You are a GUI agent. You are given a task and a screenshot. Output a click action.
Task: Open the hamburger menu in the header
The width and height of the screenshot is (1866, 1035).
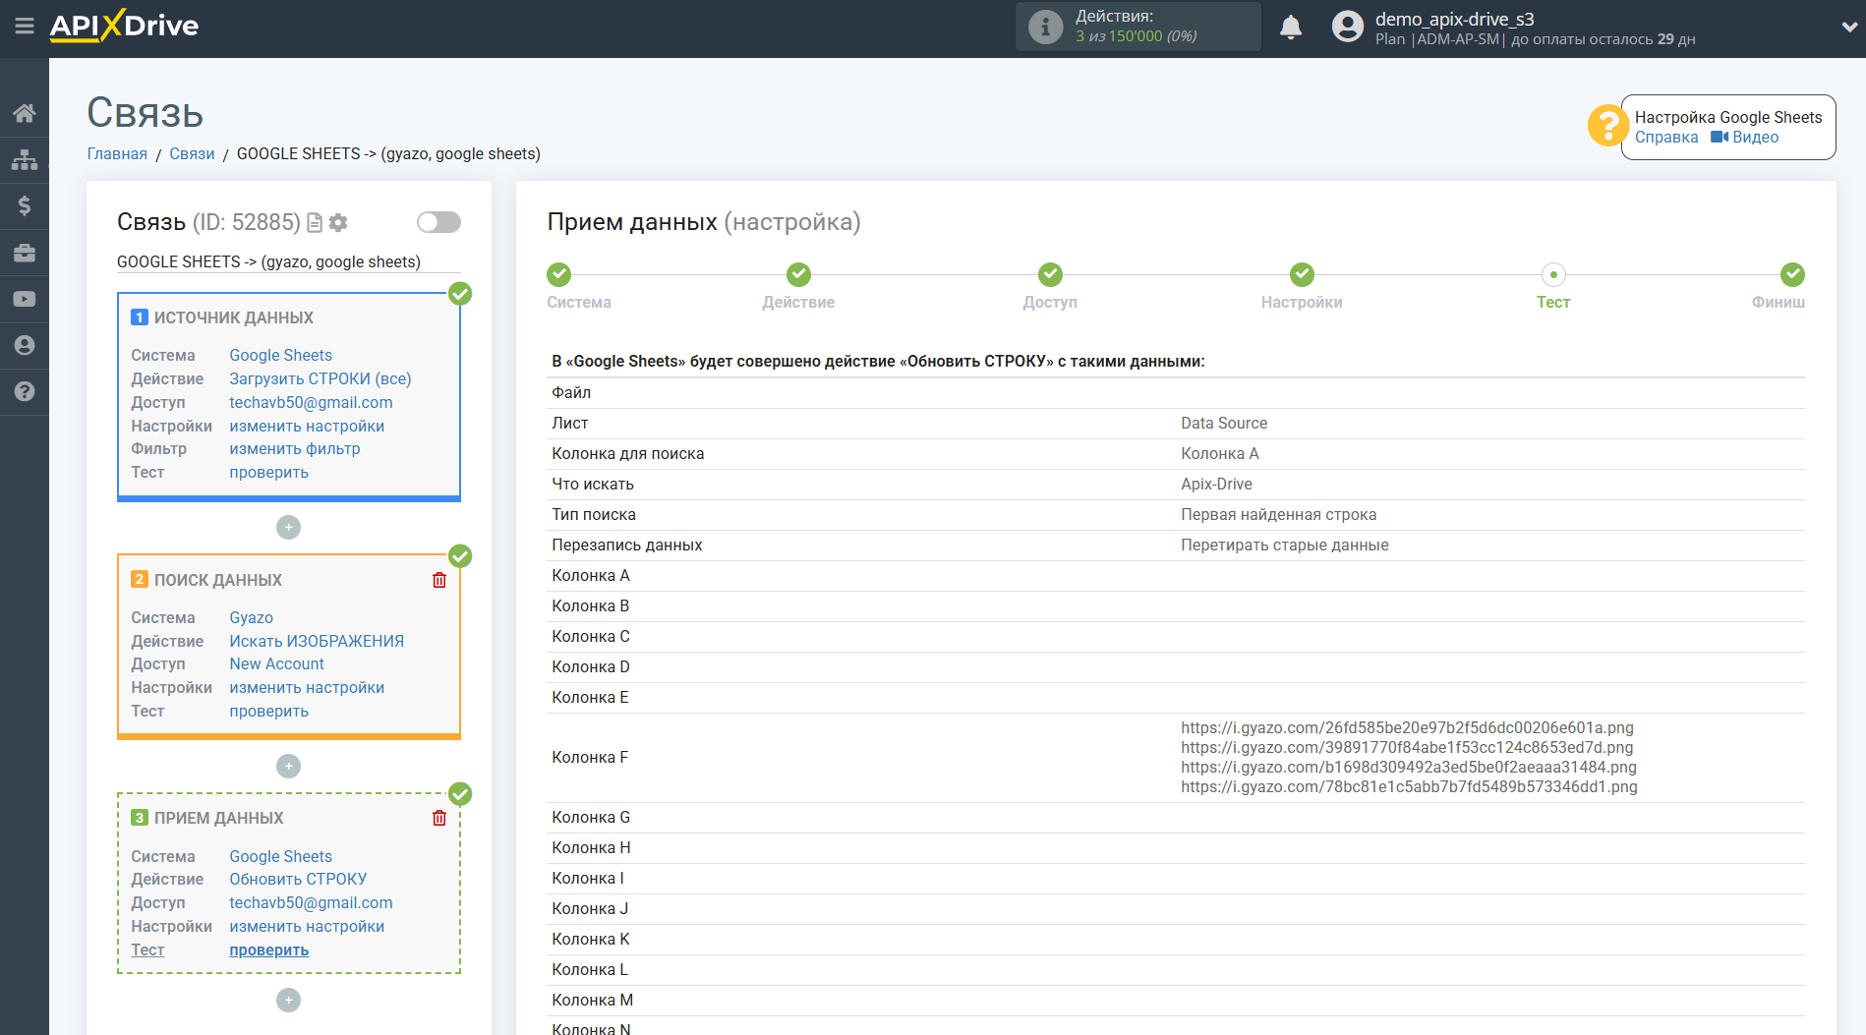click(x=25, y=27)
